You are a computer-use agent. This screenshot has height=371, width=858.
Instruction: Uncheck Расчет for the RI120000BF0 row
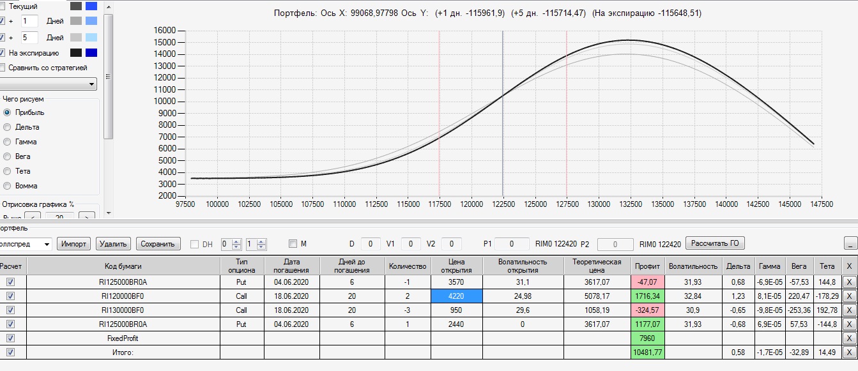(x=10, y=296)
